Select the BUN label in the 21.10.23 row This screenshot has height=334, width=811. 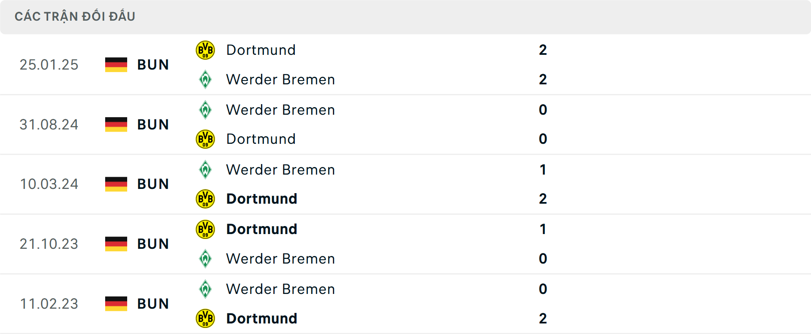pyautogui.click(x=153, y=244)
